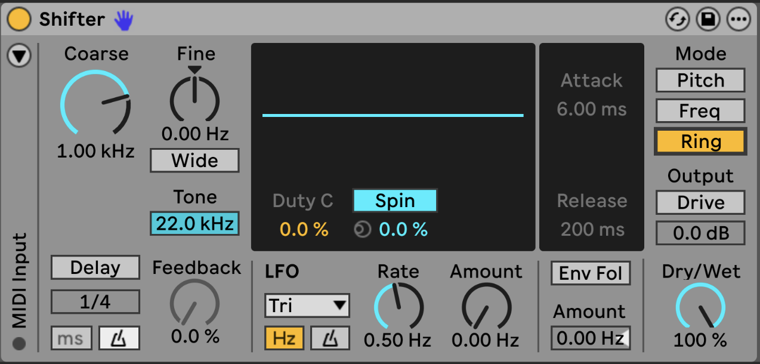Click the blue hand icon beside Shifter
Screen dimensions: 760x364
pyautogui.click(x=124, y=20)
